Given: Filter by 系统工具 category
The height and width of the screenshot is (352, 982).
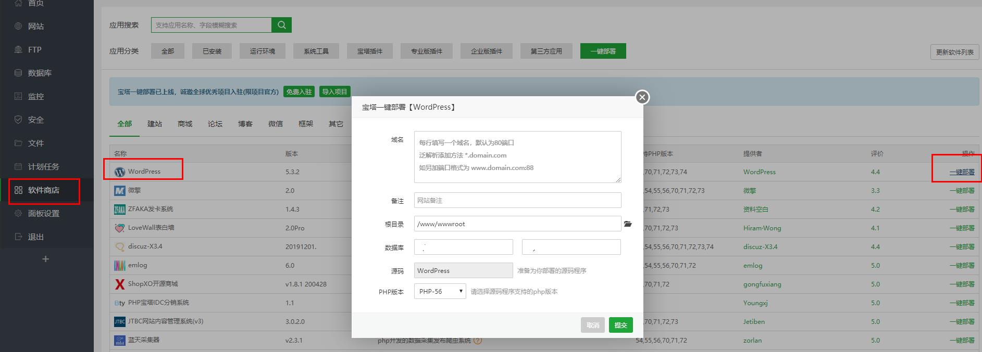Looking at the screenshot, I should (316, 51).
